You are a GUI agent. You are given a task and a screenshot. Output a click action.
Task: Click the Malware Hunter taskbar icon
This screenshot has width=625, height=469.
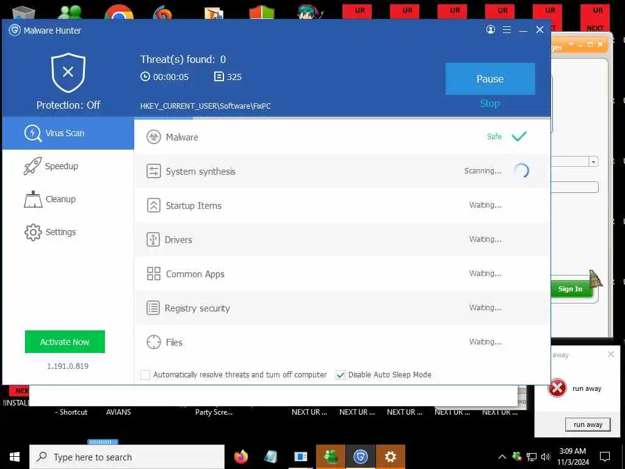(360, 457)
